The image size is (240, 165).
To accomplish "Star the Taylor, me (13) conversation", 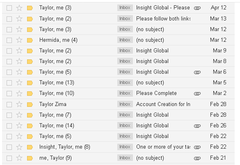I will pos(19,83).
